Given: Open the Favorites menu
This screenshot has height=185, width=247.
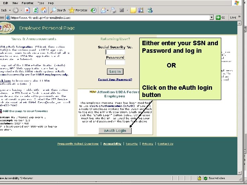Looking at the screenshot, I should point(27,3).
